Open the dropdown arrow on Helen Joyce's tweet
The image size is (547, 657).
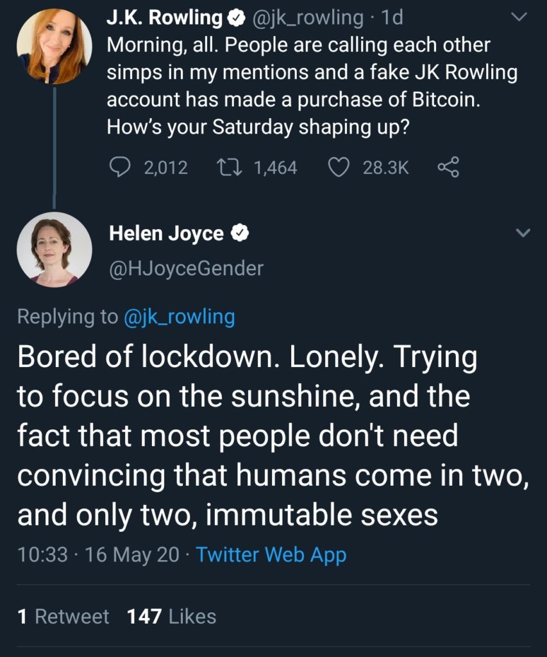523,233
